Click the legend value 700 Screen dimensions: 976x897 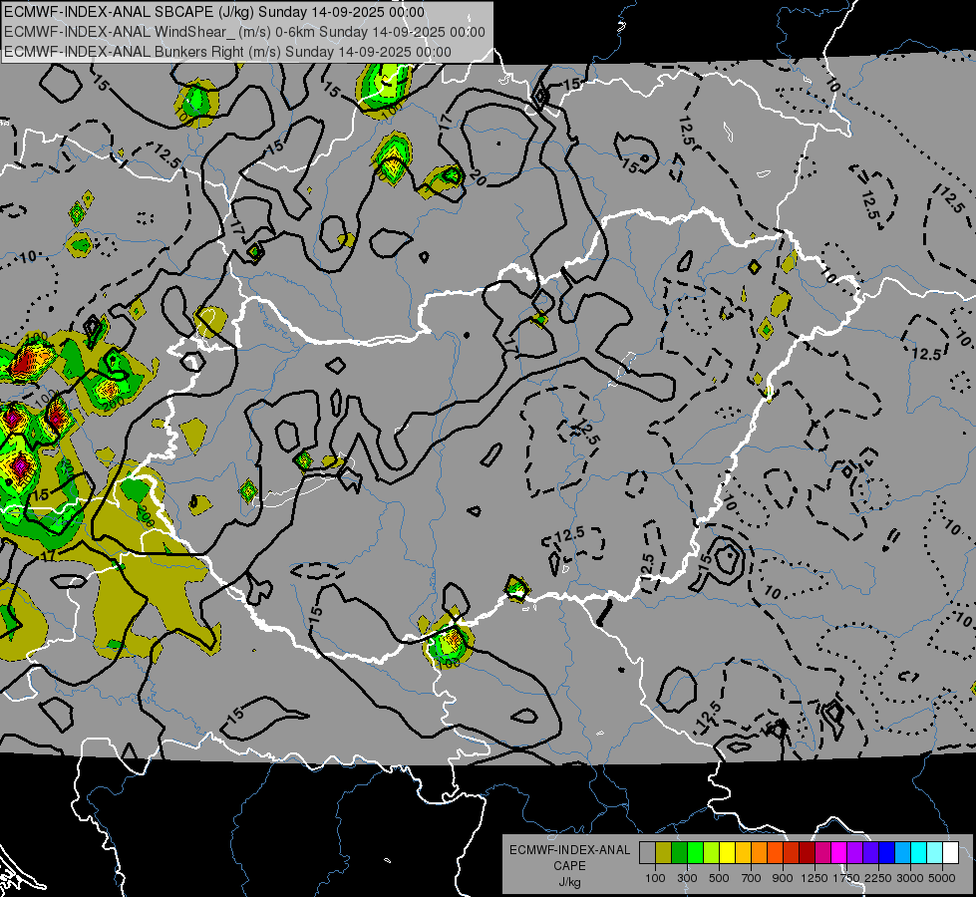(752, 878)
